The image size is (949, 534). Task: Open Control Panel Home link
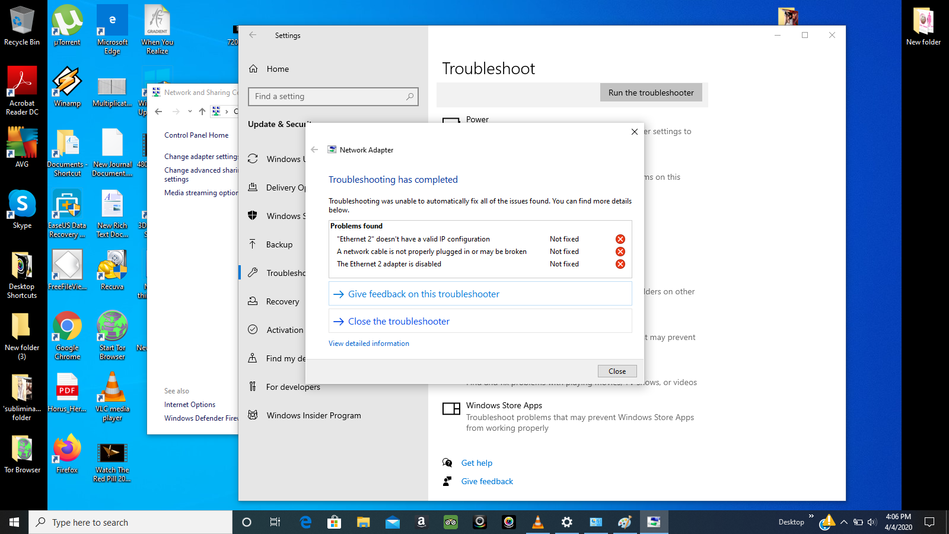click(x=196, y=135)
